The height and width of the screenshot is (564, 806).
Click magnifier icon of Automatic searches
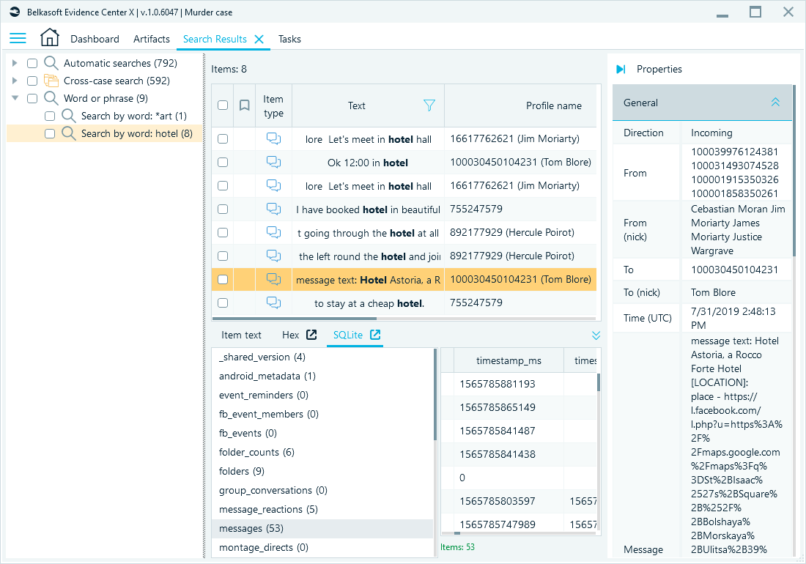51,63
